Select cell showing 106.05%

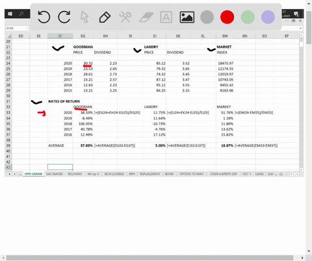(83, 124)
